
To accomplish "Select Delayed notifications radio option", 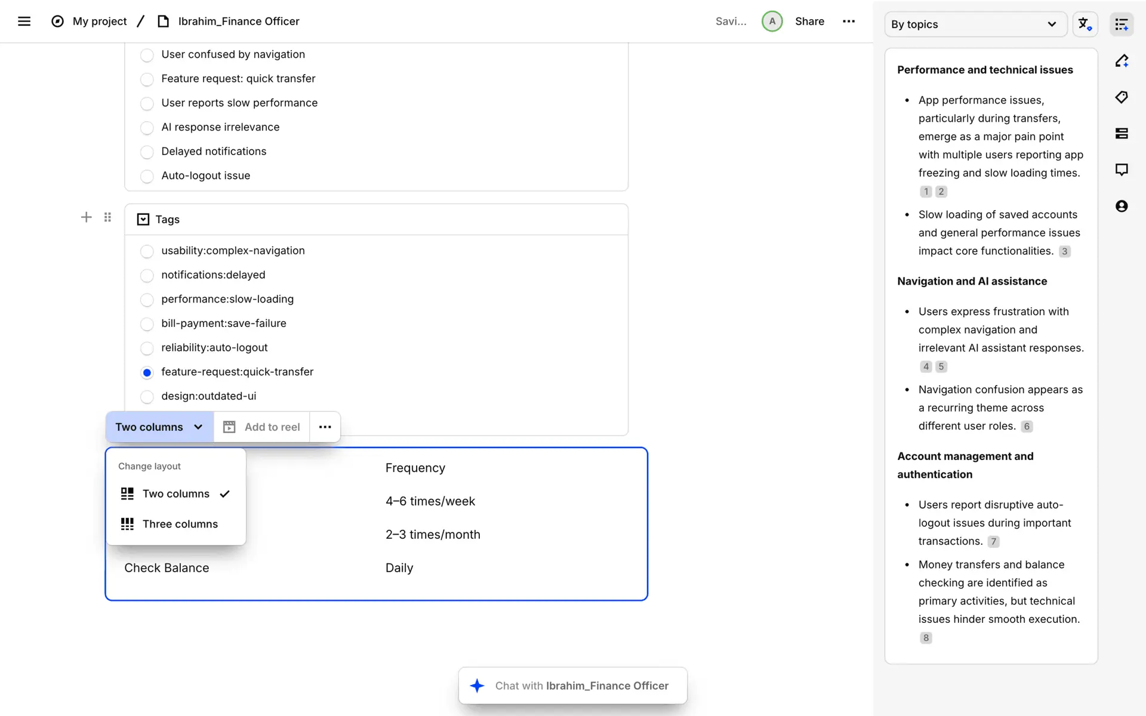I will click(147, 152).
